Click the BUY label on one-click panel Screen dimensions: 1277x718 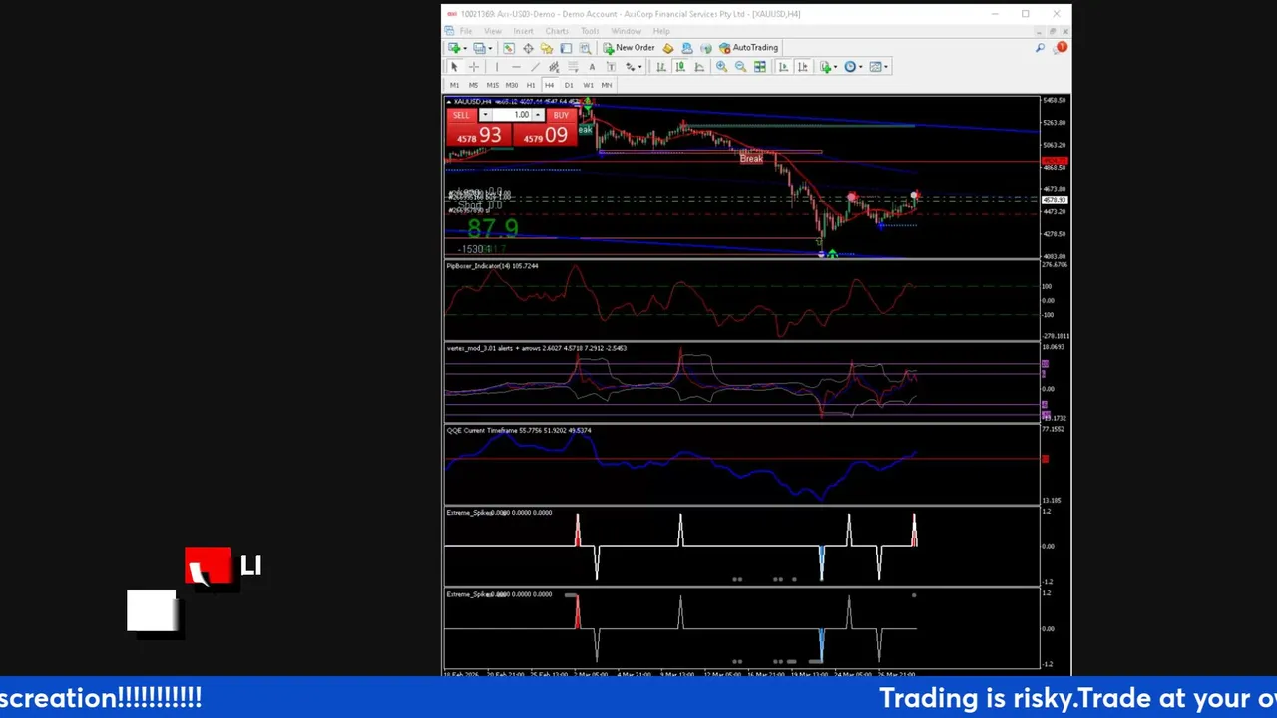[561, 115]
